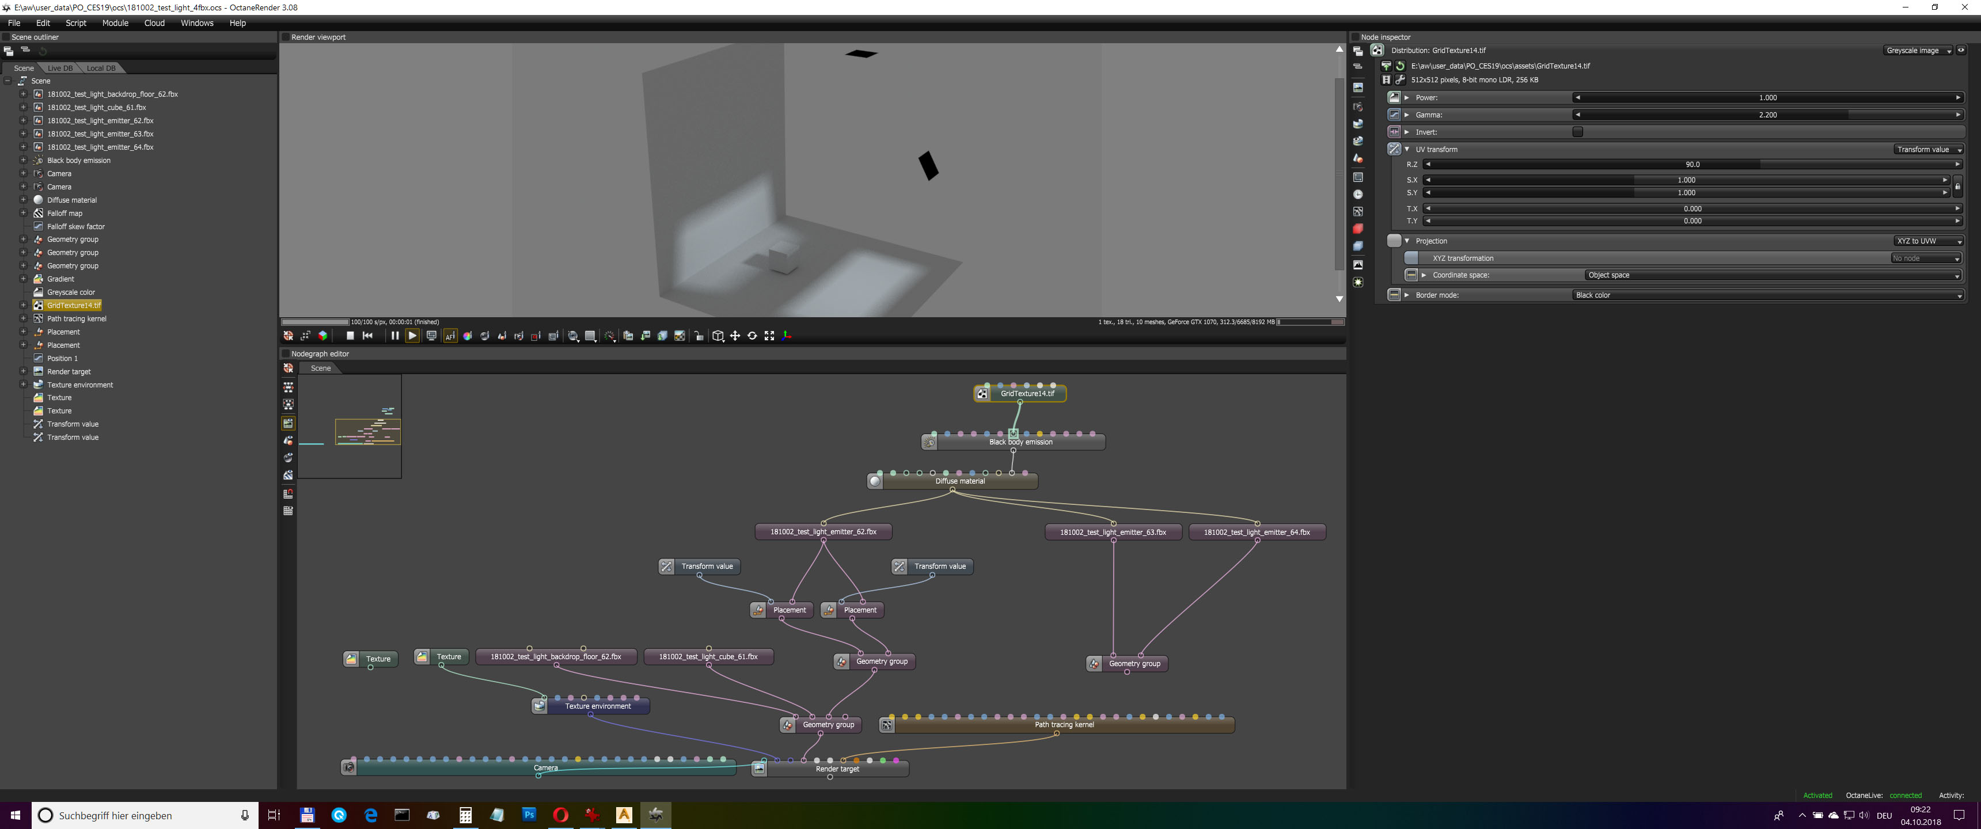This screenshot has height=829, width=1981.
Task: Toggle the world axis gizmo icon
Action: click(787, 336)
